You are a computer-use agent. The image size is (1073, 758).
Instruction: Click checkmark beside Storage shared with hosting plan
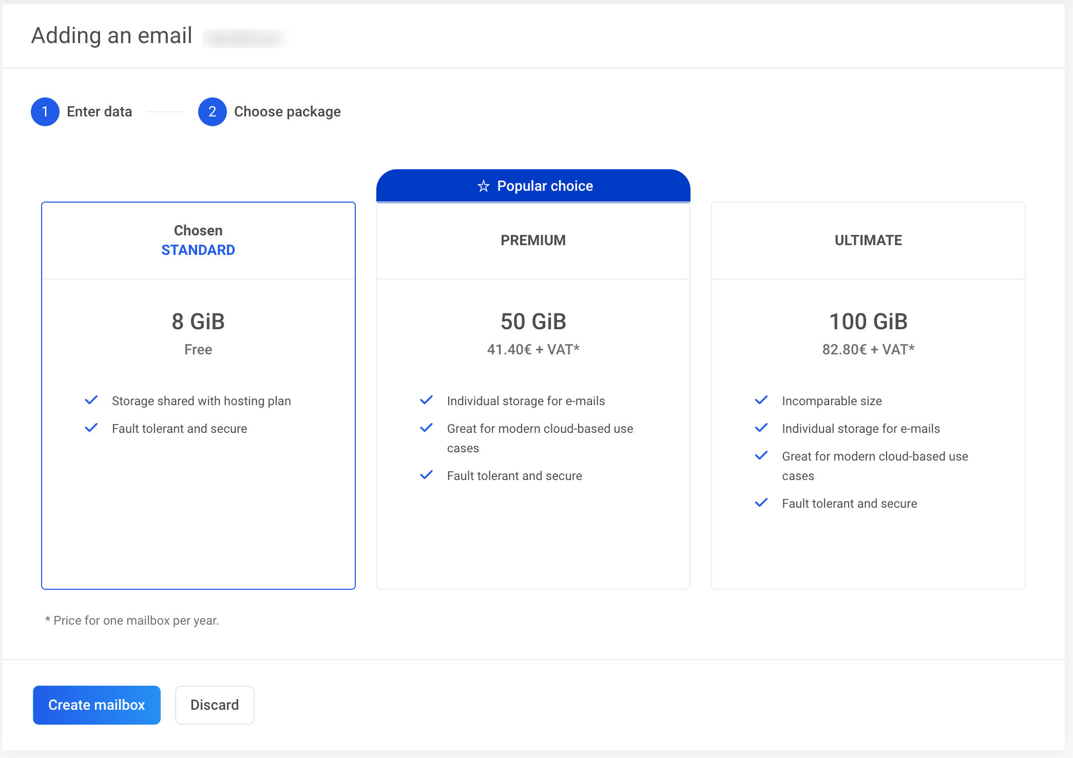pyautogui.click(x=91, y=400)
